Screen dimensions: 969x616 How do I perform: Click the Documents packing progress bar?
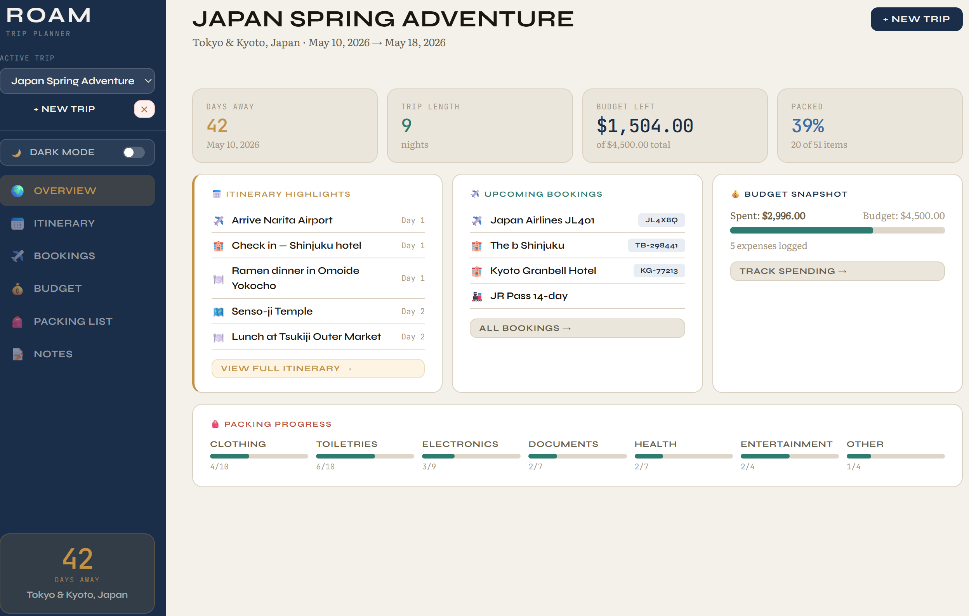[577, 456]
